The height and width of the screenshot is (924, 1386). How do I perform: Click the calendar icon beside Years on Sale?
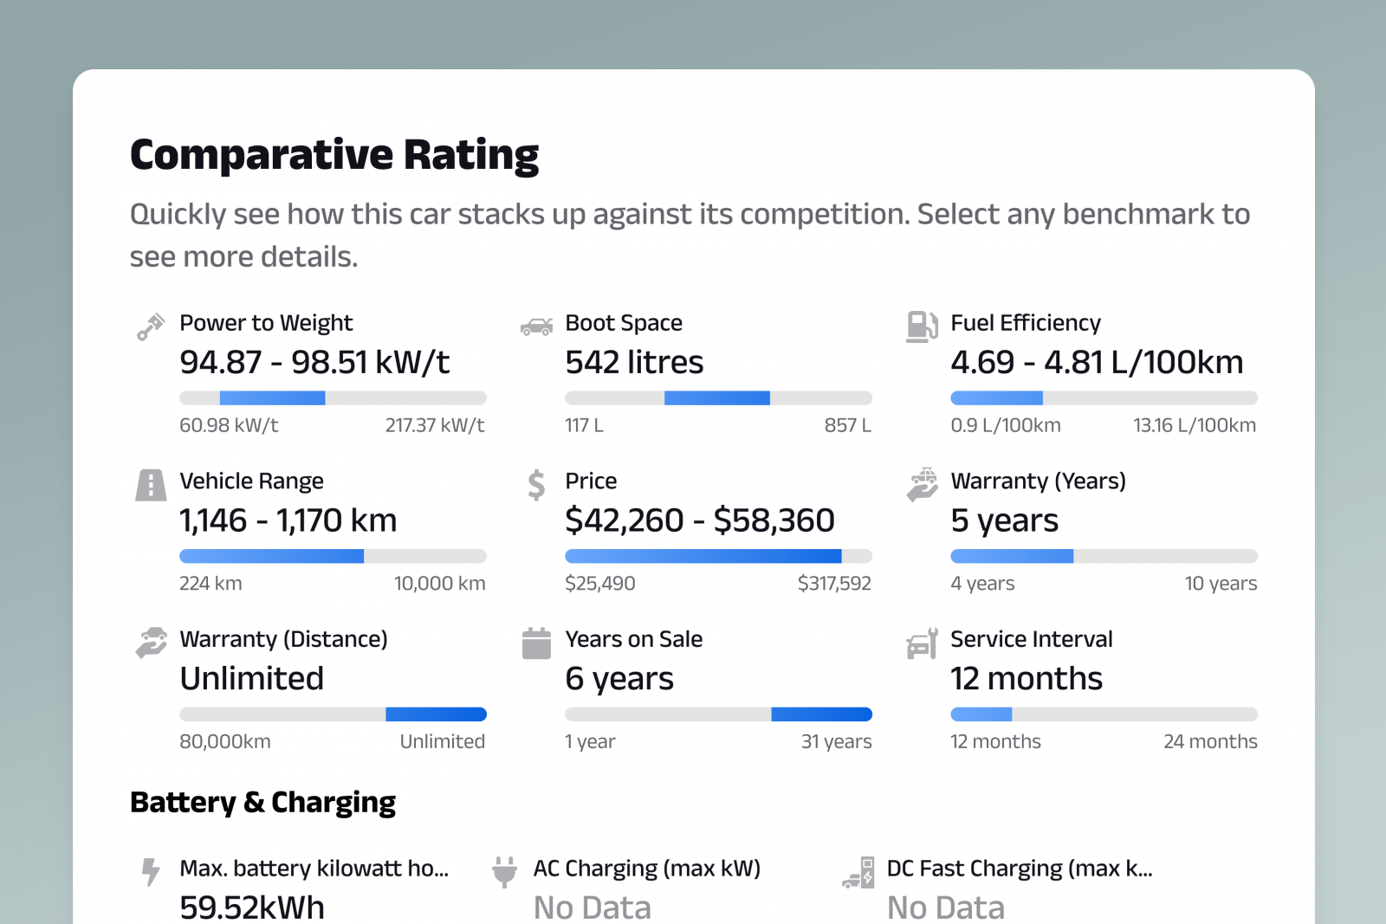pyautogui.click(x=536, y=643)
